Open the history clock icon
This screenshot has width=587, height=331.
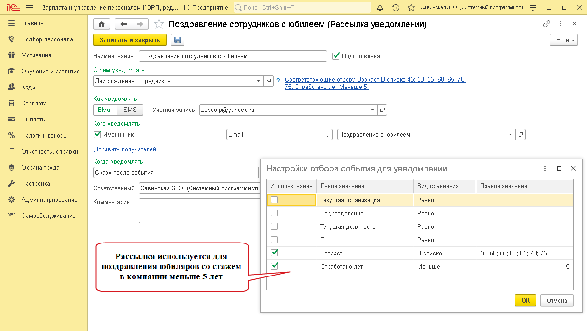tap(396, 8)
